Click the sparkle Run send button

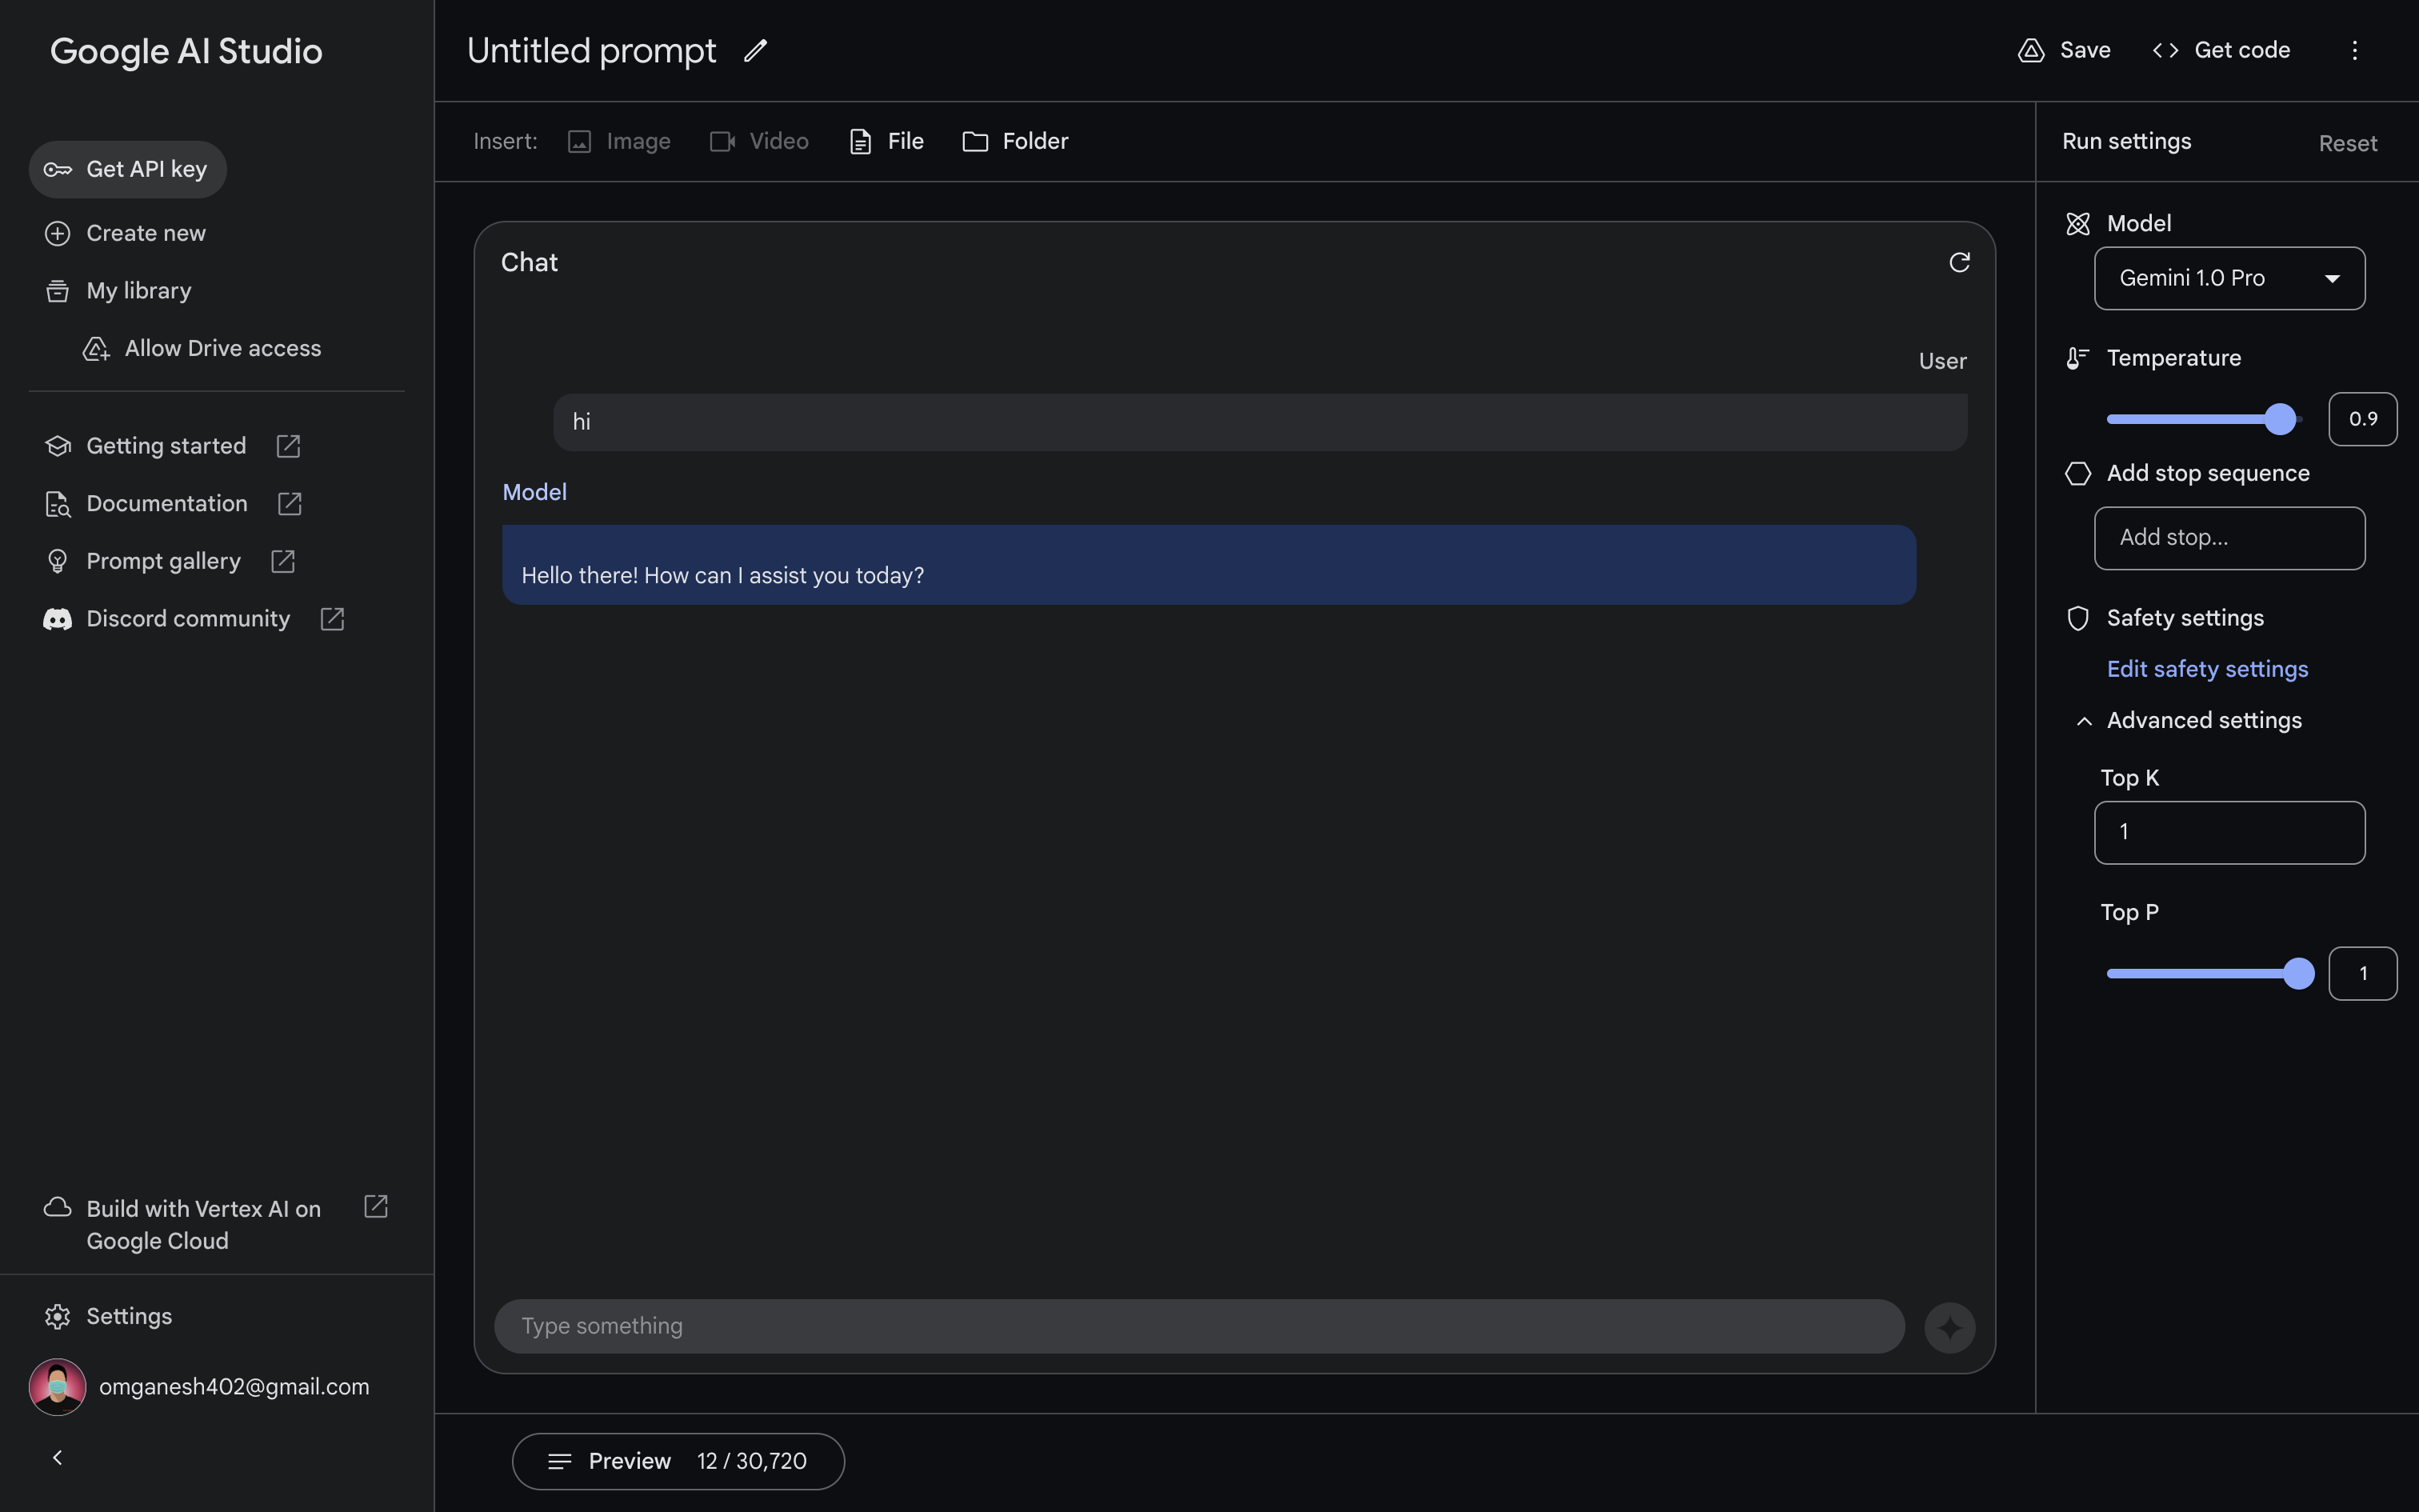tap(1949, 1327)
